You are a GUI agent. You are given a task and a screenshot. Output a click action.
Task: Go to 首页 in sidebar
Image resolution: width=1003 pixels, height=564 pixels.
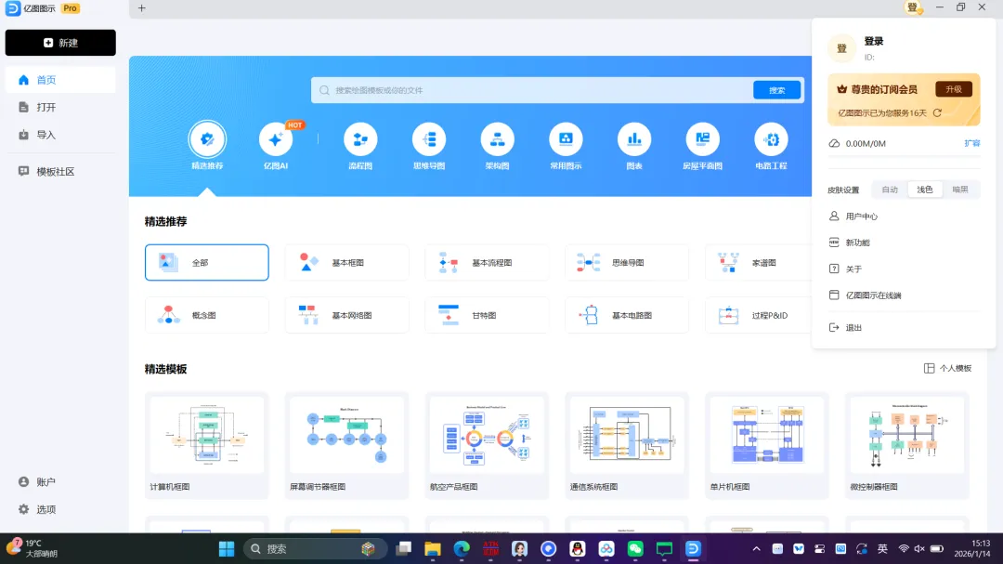60,80
